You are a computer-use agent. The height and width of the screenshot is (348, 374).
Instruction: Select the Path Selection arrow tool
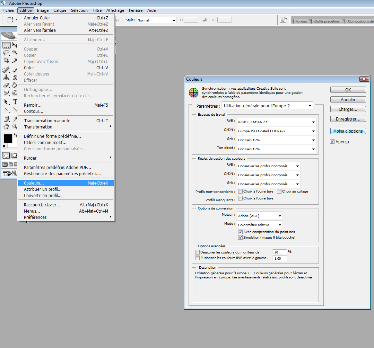[x=6, y=102]
